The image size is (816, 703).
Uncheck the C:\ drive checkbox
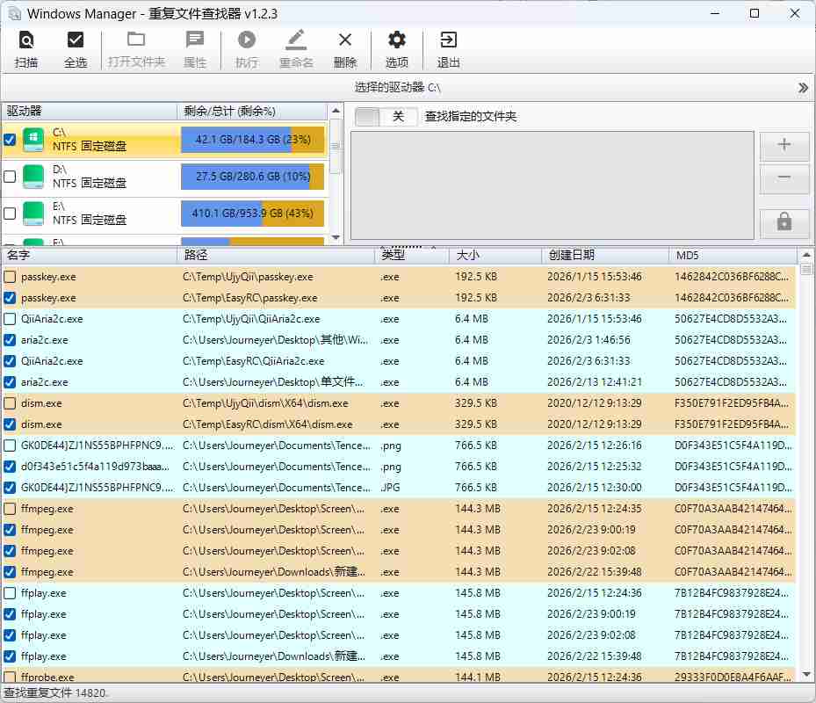10,140
